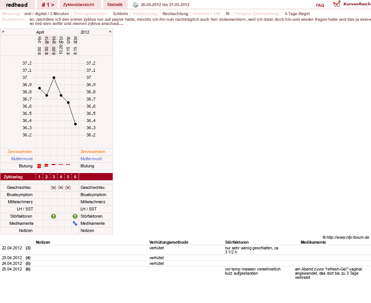The width and height of the screenshot is (371, 303).
Task: Click the medium bleeding icon on cycle day 2
Action: tap(47, 165)
